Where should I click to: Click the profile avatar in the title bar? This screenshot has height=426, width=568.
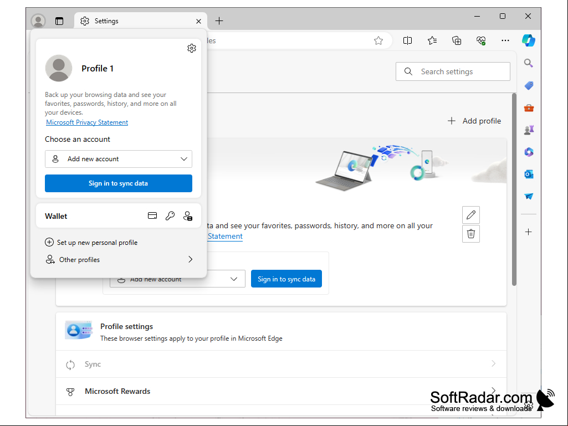coord(38,21)
